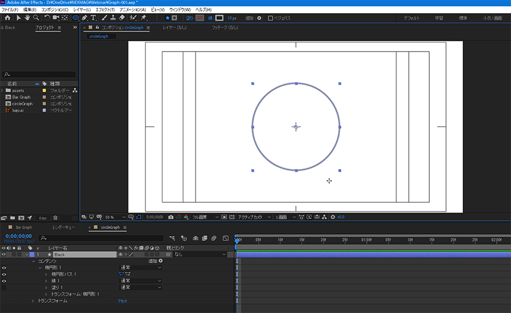The image size is (511, 313).
Task: Switch to the Bar Graph timeline tab
Action: tap(23, 227)
